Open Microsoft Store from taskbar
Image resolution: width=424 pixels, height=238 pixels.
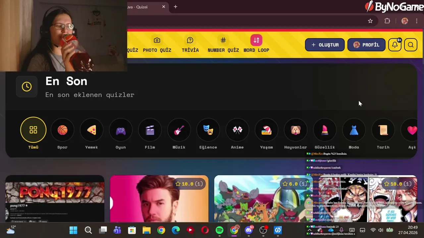pyautogui.click(x=132, y=230)
